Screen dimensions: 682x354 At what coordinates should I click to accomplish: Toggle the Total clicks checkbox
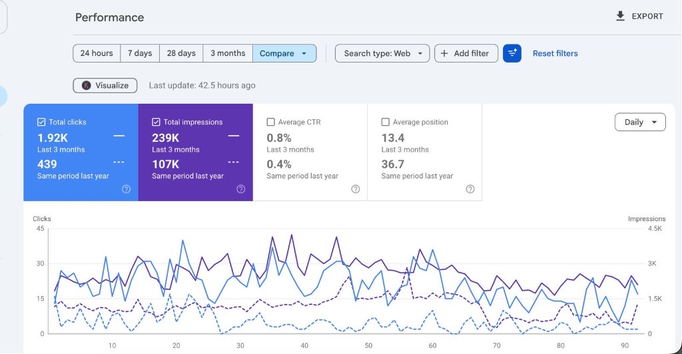click(41, 122)
